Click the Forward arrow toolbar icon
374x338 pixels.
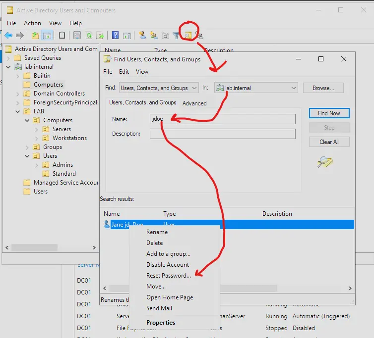point(20,36)
